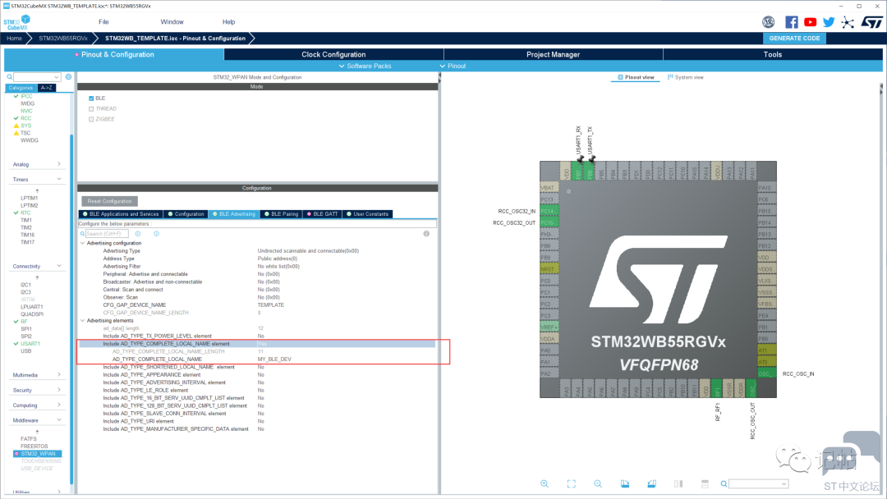This screenshot has width=887, height=499.
Task: Open the Twitter icon in header
Action: tap(829, 22)
